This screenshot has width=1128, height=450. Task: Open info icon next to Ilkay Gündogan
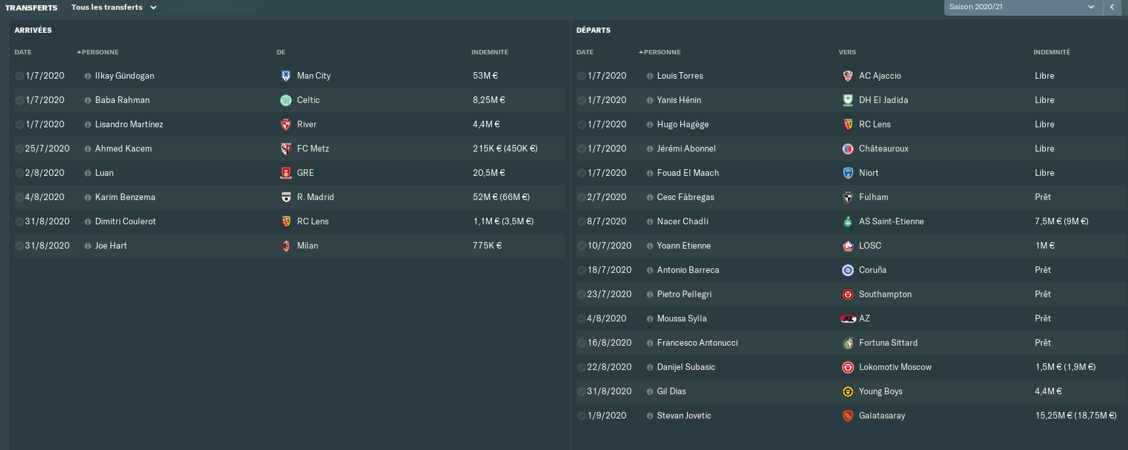[x=88, y=76]
